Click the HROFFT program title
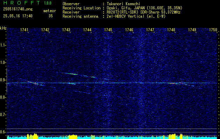220x139 pixels. [22, 3]
